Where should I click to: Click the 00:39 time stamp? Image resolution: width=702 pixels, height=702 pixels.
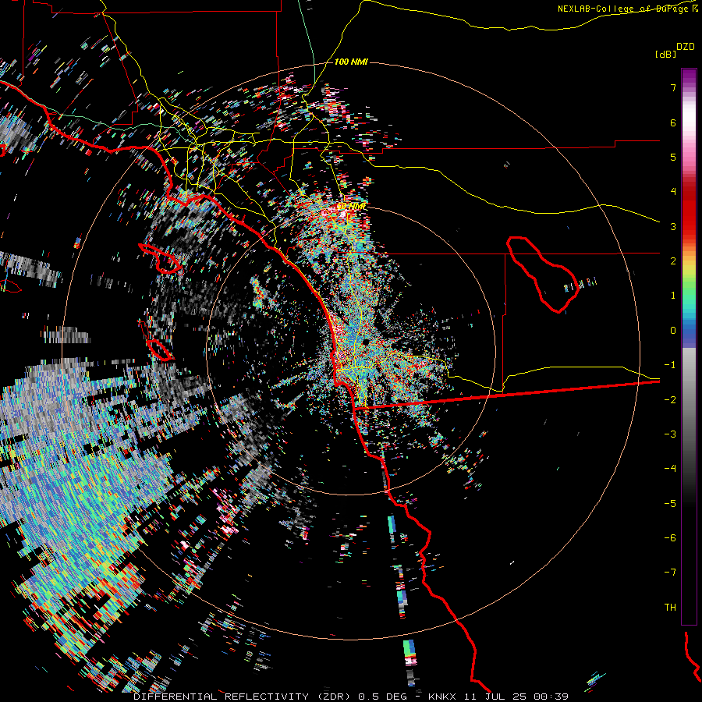tap(551, 697)
